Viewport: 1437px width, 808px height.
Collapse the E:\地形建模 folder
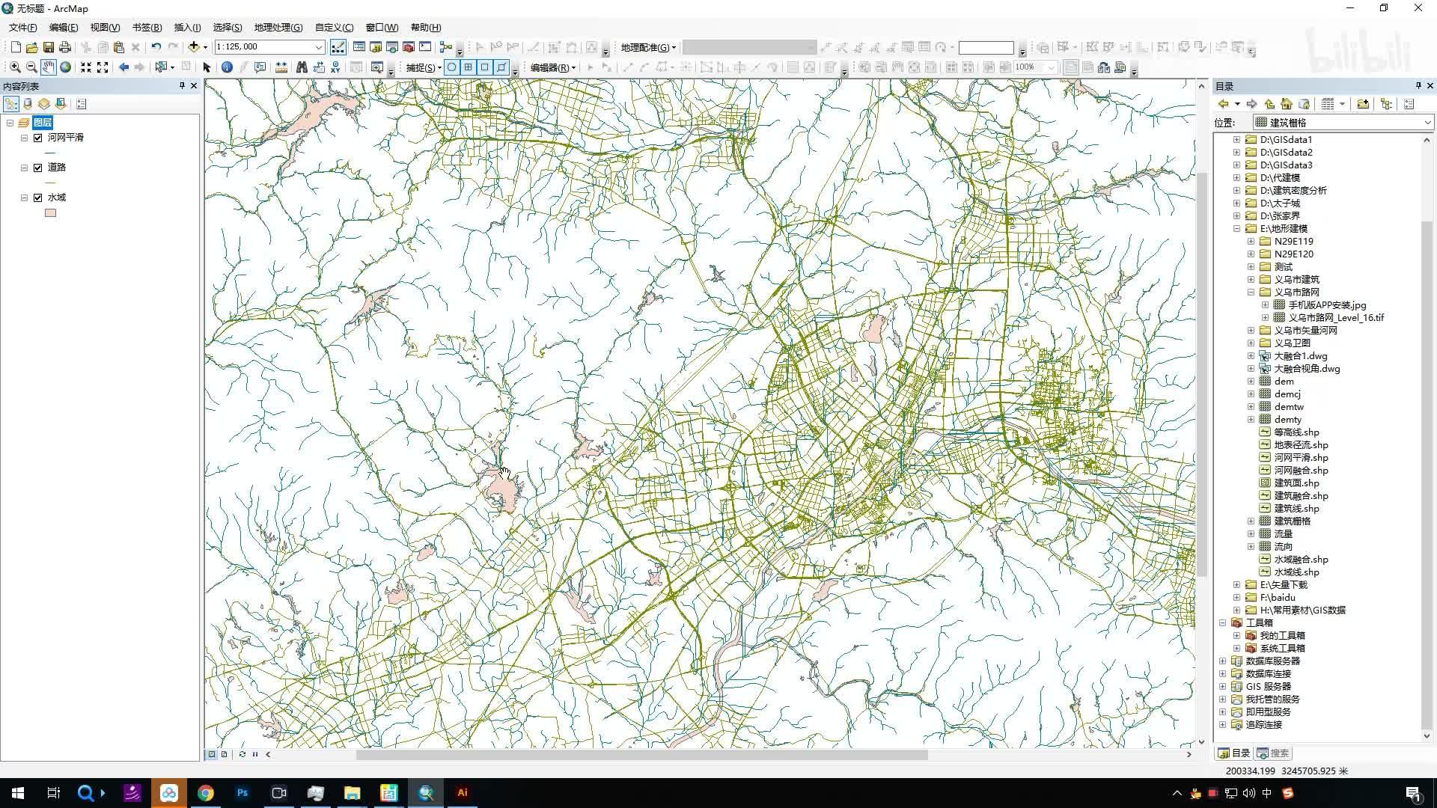pos(1236,229)
